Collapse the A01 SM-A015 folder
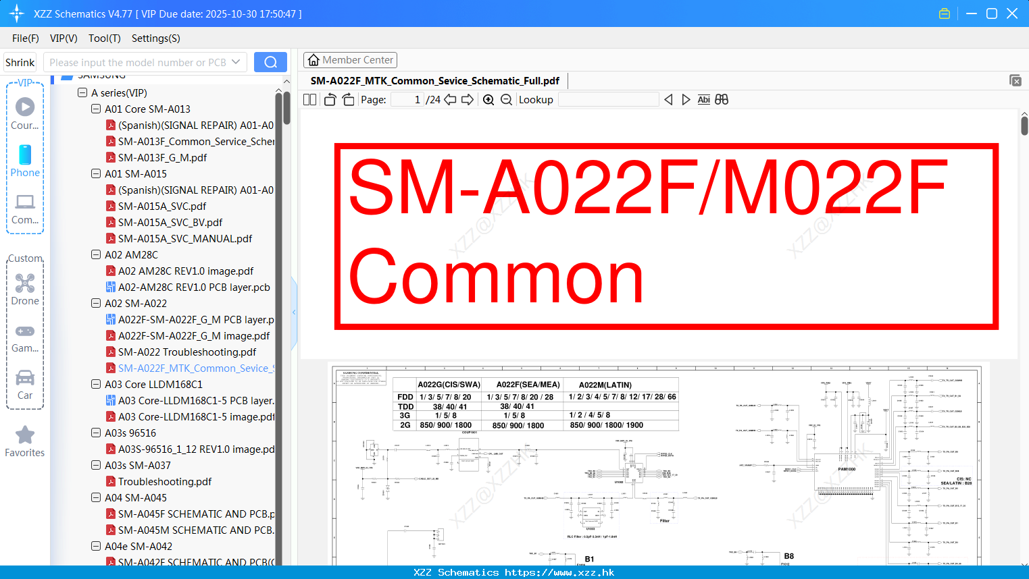 point(96,173)
